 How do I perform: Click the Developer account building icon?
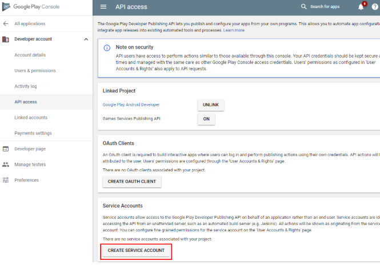pyautogui.click(x=6, y=39)
